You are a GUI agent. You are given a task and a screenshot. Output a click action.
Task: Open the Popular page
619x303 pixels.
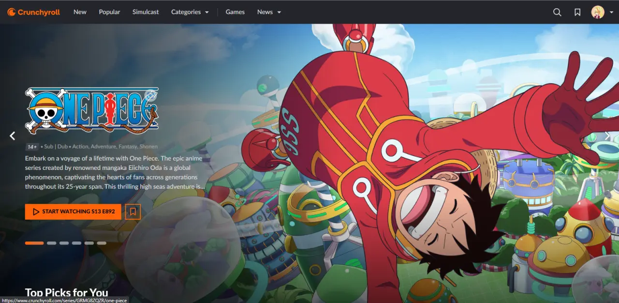point(109,12)
